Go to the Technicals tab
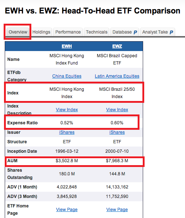This screenshot has height=218, width=185. click(97, 32)
